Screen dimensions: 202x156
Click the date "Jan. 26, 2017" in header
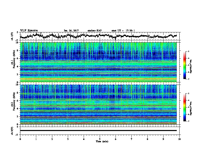[x=71, y=31]
